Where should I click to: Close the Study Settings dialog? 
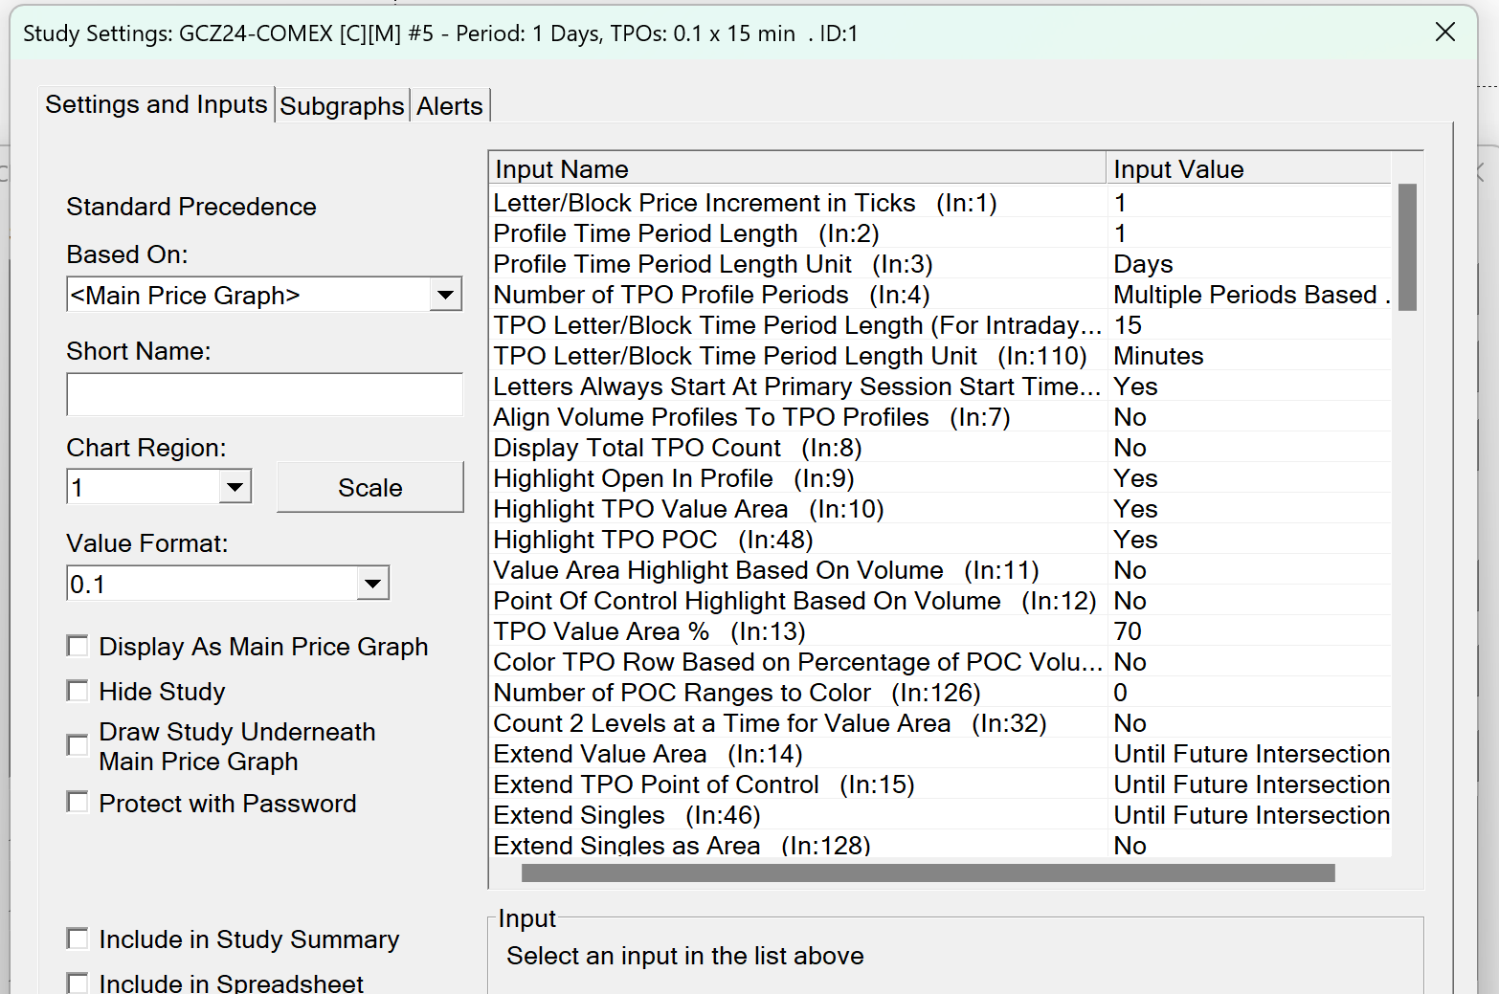[x=1444, y=33]
